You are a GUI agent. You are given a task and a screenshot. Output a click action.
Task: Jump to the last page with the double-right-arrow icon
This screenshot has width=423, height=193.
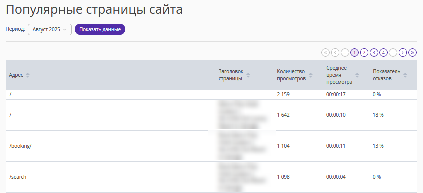[413, 53]
